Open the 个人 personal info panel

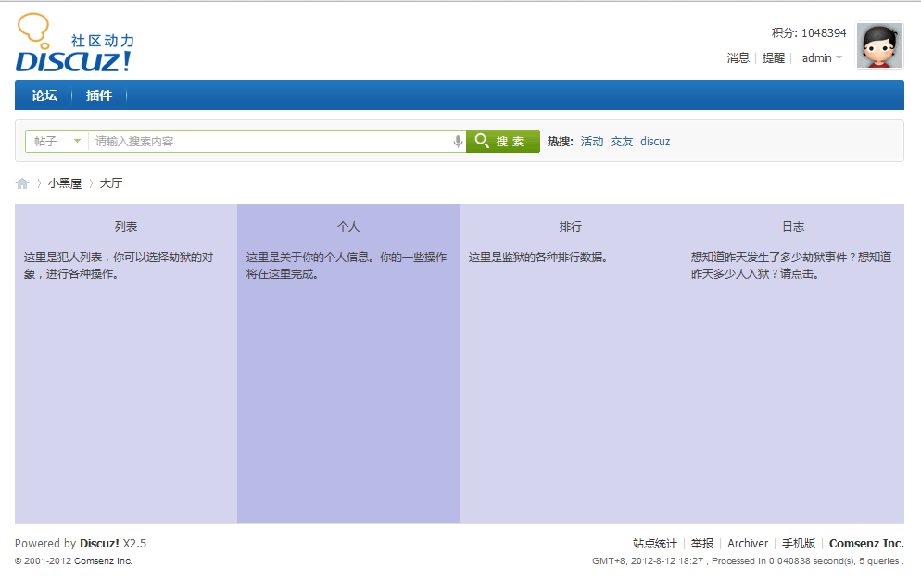point(348,364)
